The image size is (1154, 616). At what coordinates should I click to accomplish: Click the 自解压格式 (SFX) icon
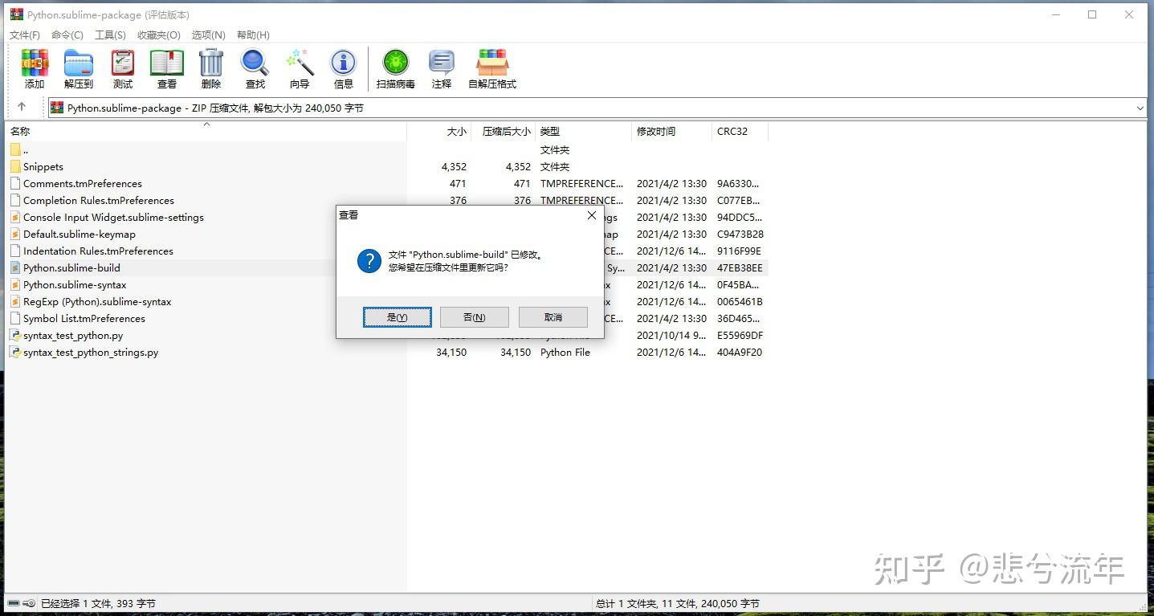(491, 68)
